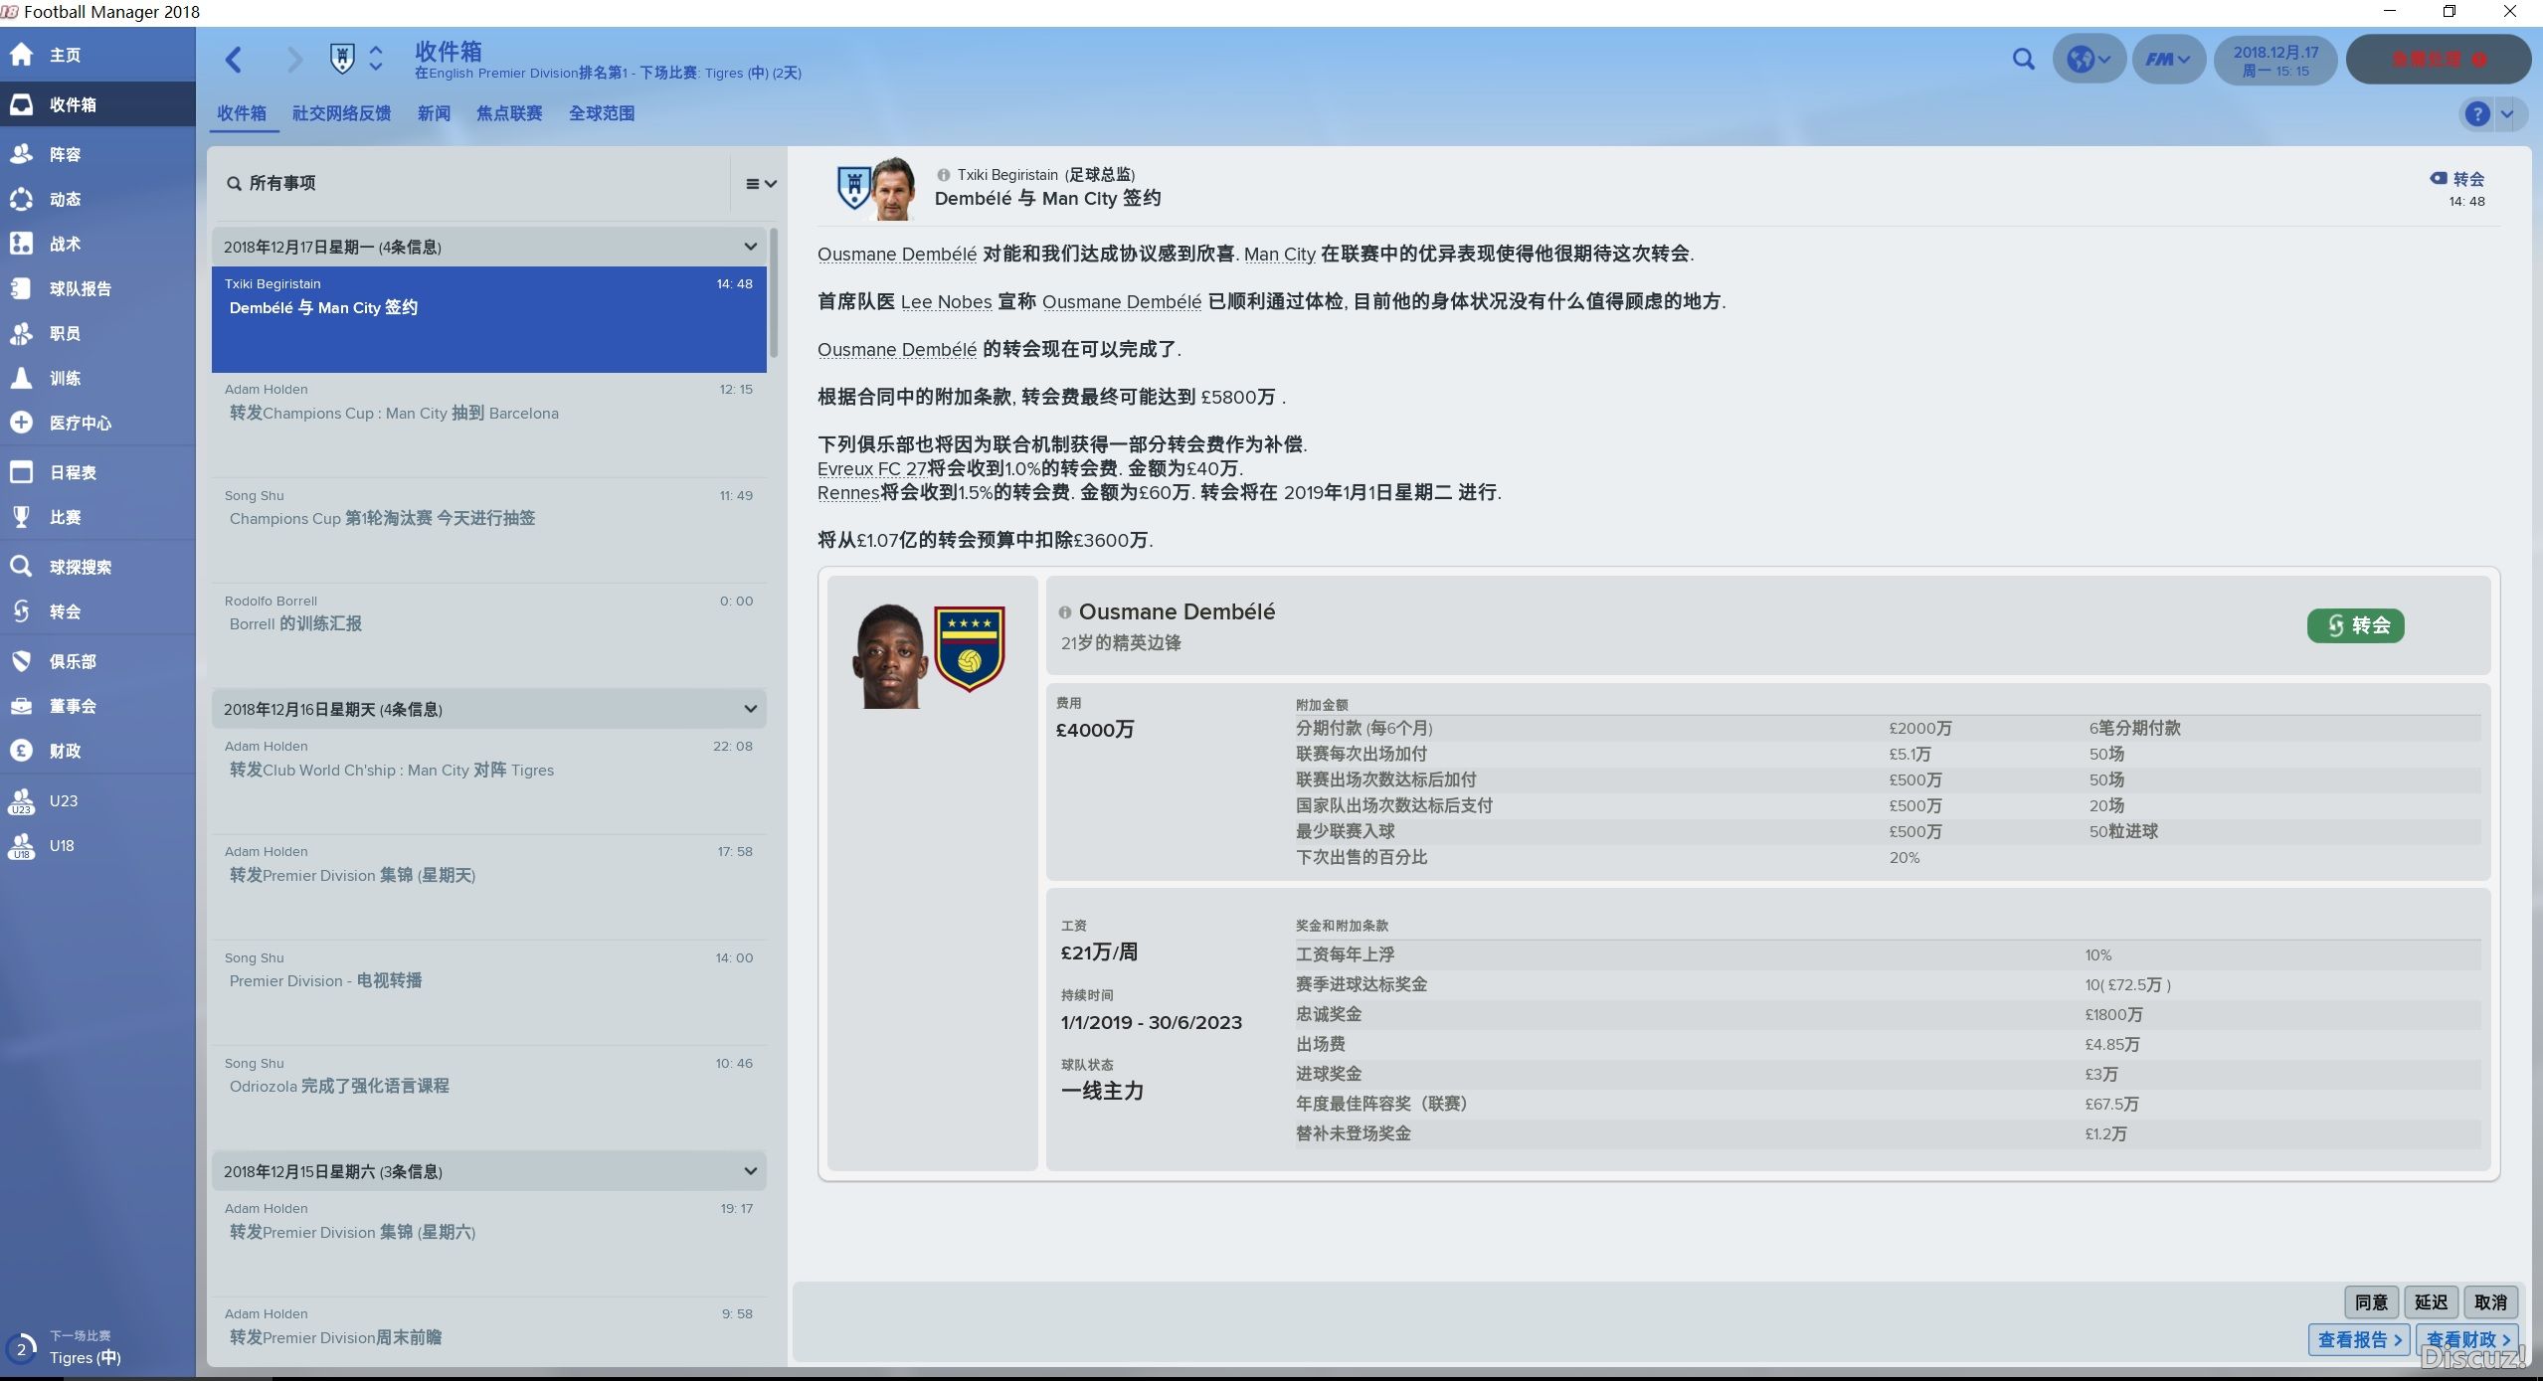Switch to the 社交网络反馈 tab
This screenshot has width=2543, height=1381.
(x=341, y=113)
